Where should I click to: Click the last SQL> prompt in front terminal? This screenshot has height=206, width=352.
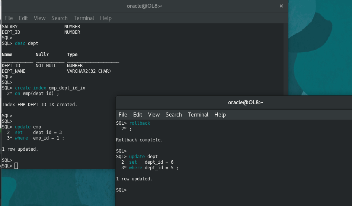(x=121, y=190)
